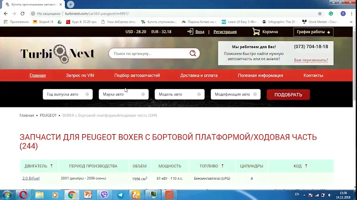Open the Запрос по VIN menu item

[80, 76]
